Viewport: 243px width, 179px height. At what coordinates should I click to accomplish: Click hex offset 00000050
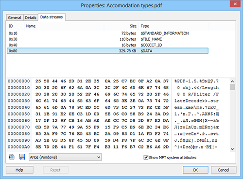19,114
